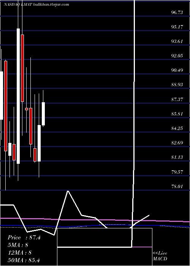This screenshot has width=190, height=266.
Task: Click the <<Live MACD label
Action: click(x=160, y=256)
